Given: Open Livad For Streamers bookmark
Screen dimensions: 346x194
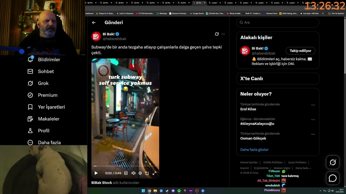Looking at the screenshot, I should click(125, 13).
